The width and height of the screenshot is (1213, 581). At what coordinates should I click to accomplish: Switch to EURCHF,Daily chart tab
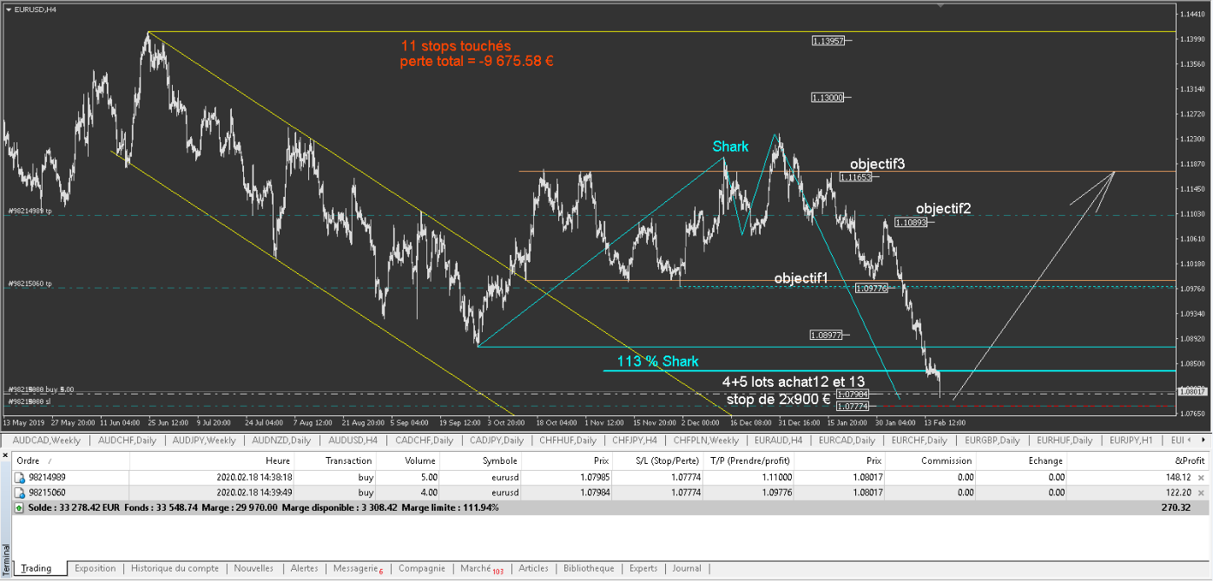pos(920,441)
